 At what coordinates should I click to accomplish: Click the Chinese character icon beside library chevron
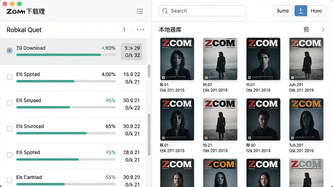click(x=306, y=30)
